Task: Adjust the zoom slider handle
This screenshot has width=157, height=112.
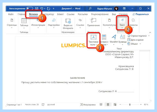Action: (x=130, y=105)
